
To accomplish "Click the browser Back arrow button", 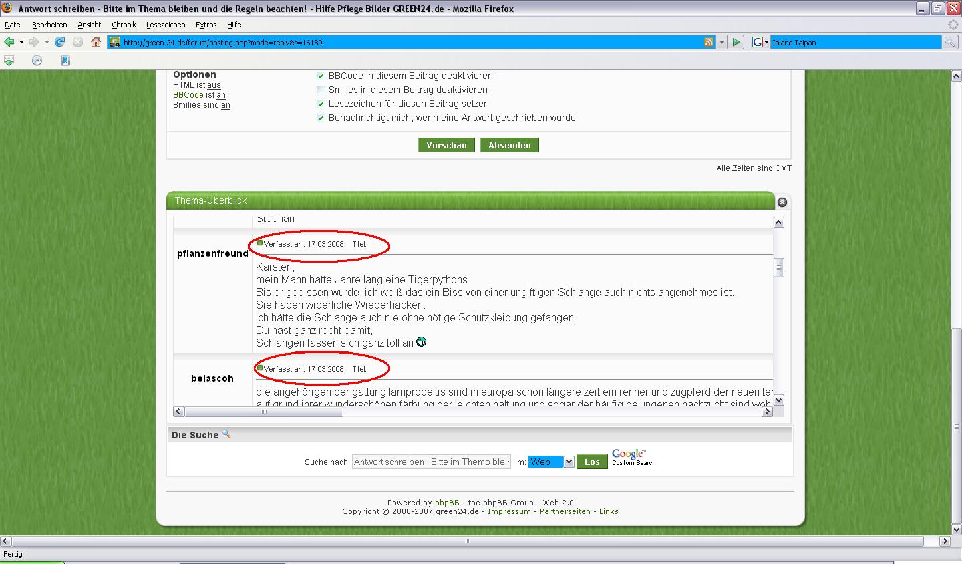I will point(9,42).
